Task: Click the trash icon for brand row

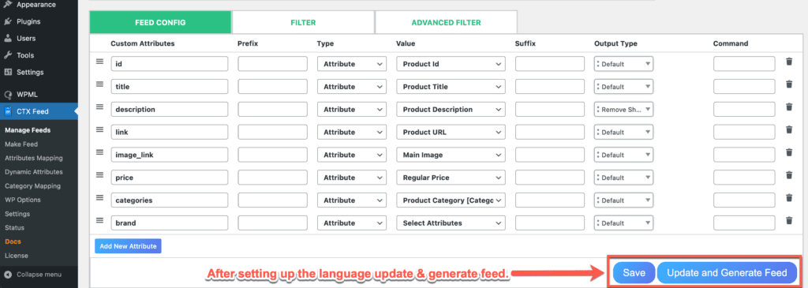Action: [x=788, y=220]
